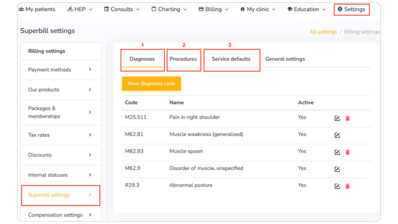Viewport: 398px width, 224px height.
Task: Edit the M25.511 right shoulder pain diagnosis
Action: pyautogui.click(x=337, y=118)
